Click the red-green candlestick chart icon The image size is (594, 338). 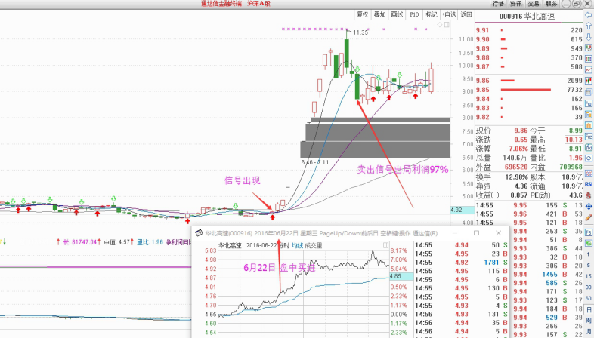click(x=589, y=81)
